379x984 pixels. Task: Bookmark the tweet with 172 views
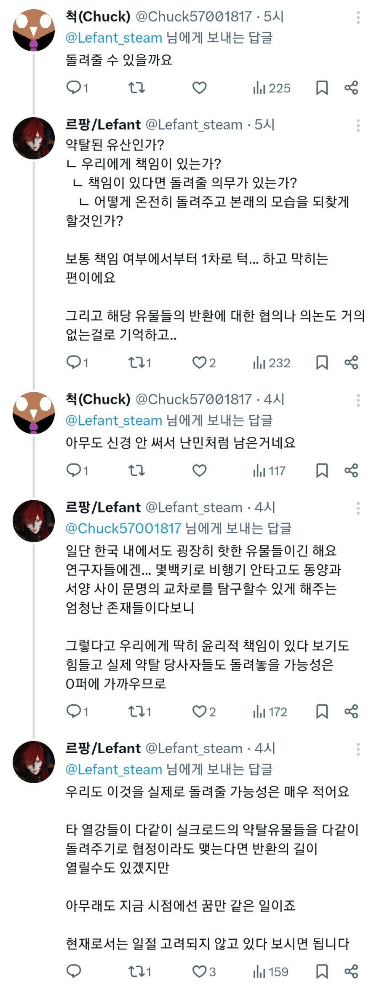pos(322,712)
